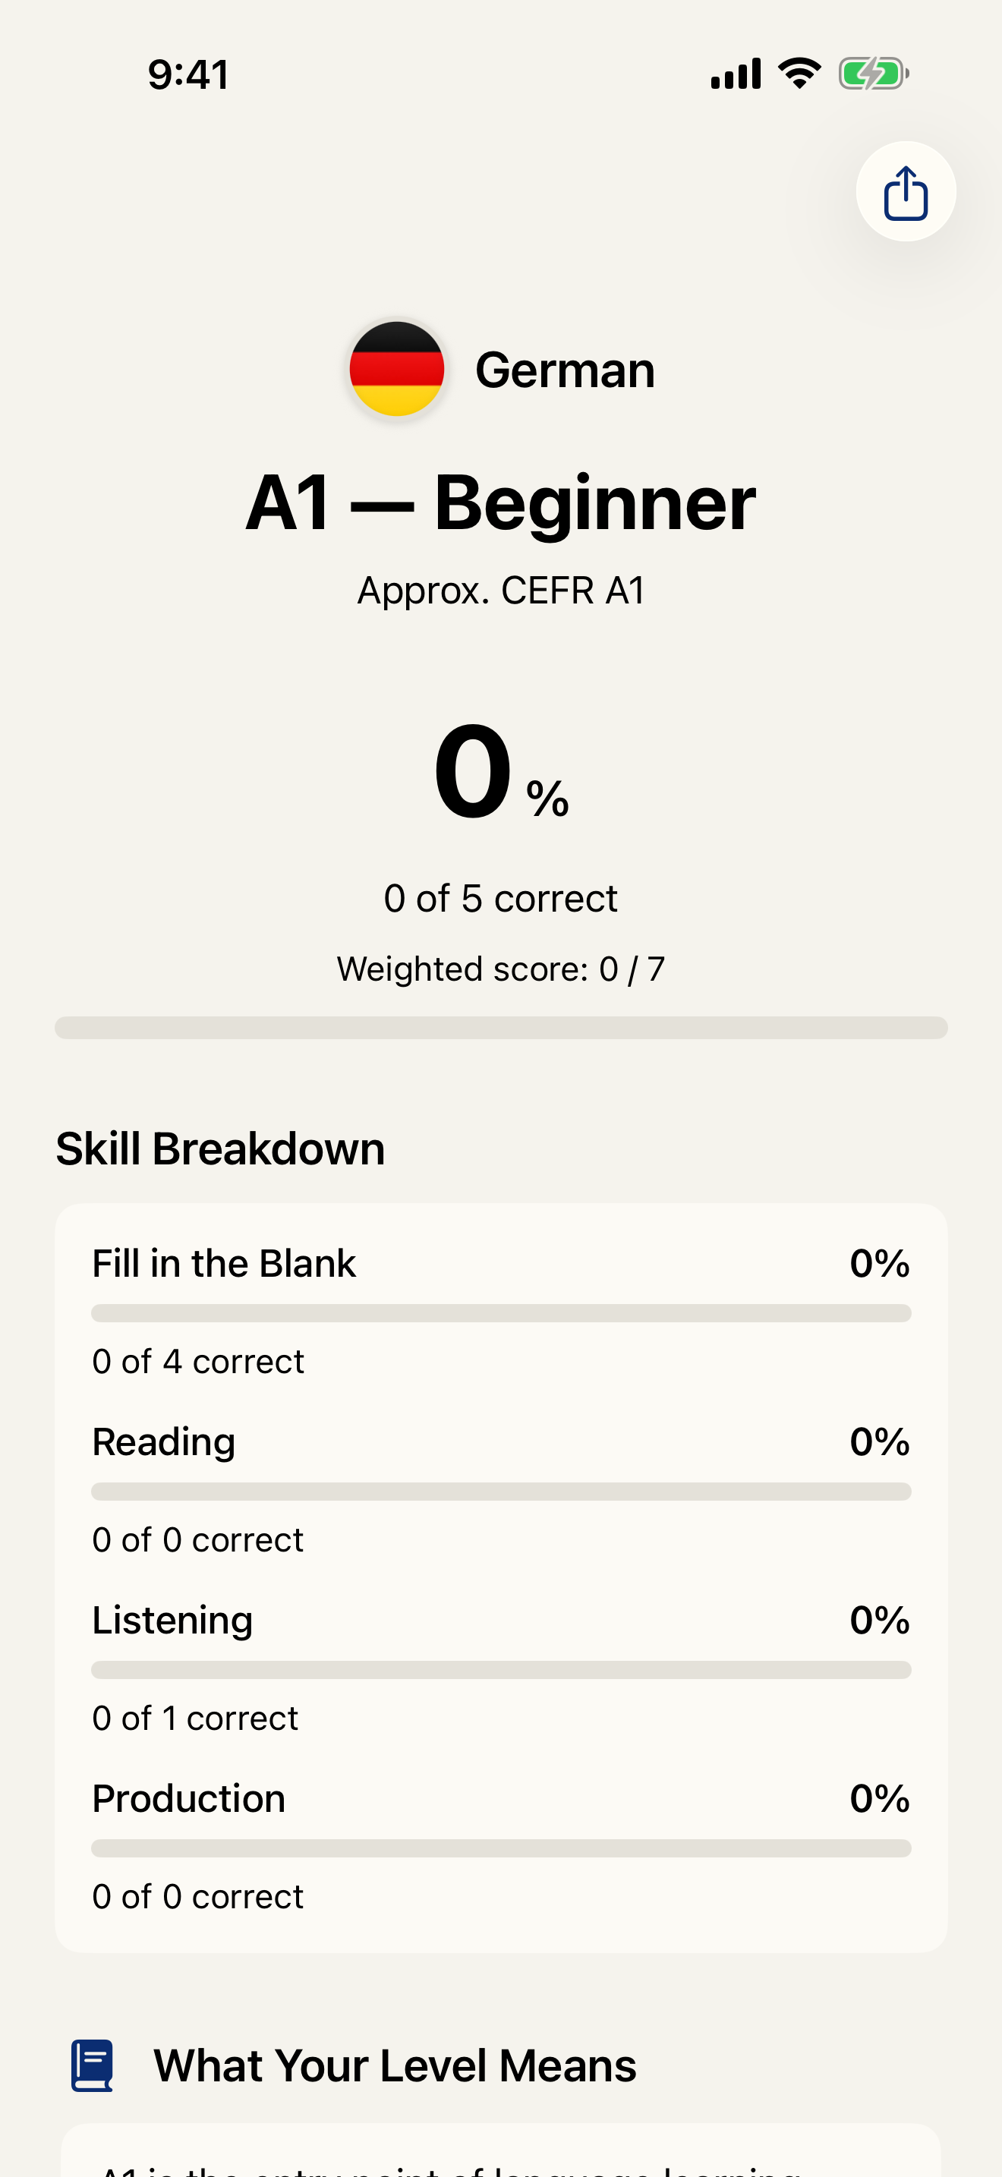Tap the Wi-Fi status icon
Image resolution: width=1002 pixels, height=2177 pixels.
click(x=799, y=74)
